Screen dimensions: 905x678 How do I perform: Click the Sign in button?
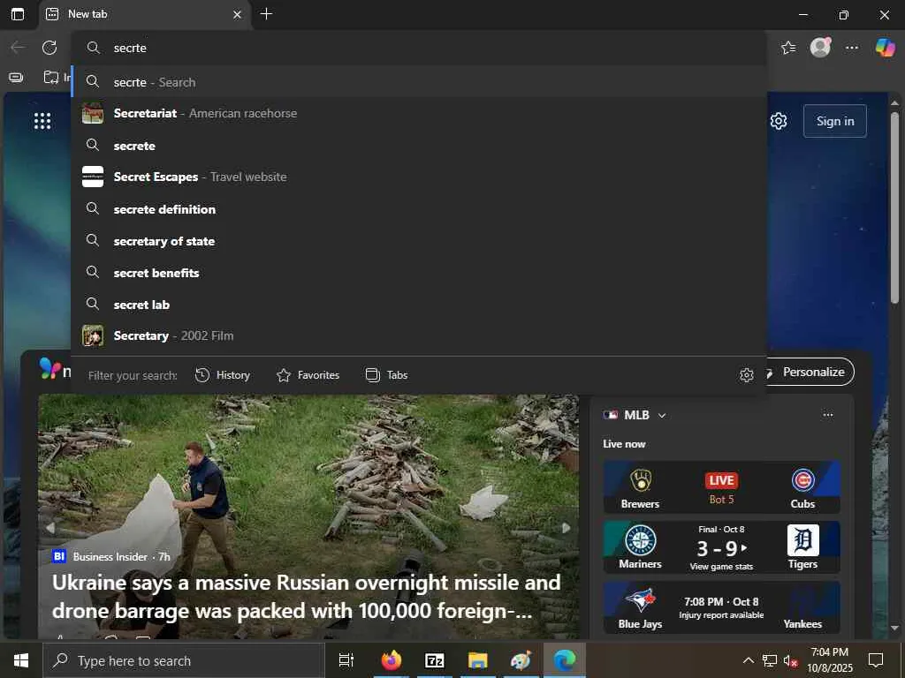(x=834, y=121)
